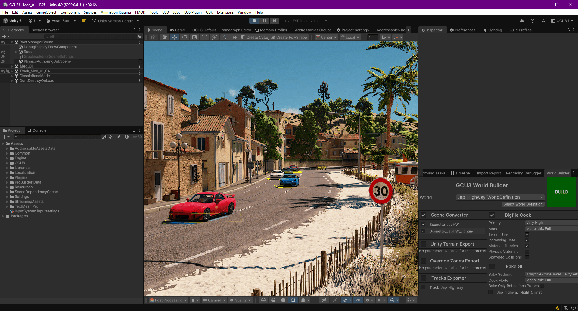Click the Gizmos globe icon
Image resolution: width=578 pixels, height=311 pixels.
392,300
